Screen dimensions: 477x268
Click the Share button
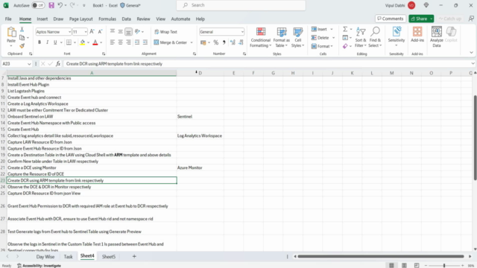419,19
